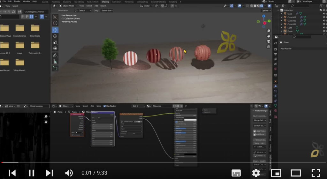This screenshot has width=327, height=179.
Task: Open Material tab in Properties editor
Action: click(x=276, y=111)
